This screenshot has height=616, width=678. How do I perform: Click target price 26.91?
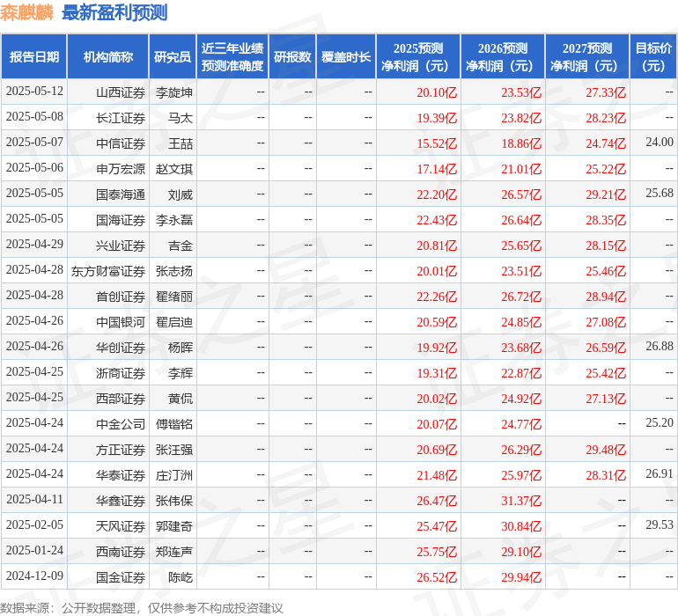660,473
